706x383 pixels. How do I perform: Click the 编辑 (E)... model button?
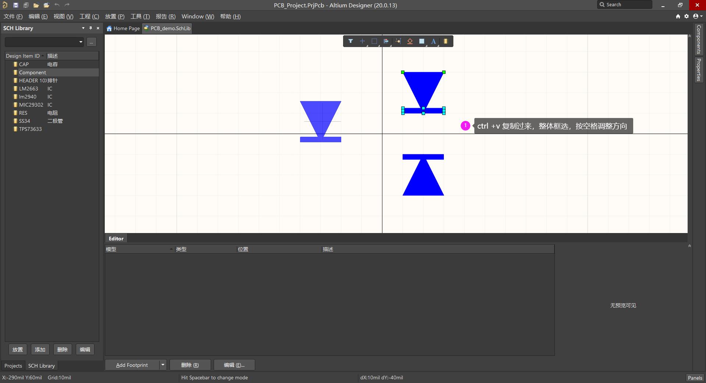tap(234, 365)
